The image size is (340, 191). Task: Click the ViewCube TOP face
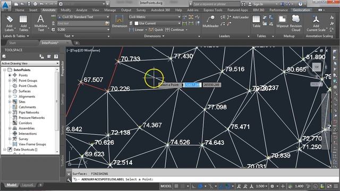click(317, 67)
